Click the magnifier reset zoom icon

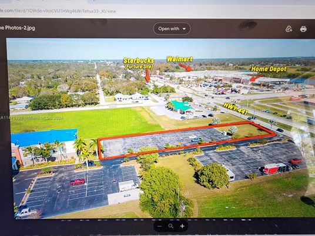[171, 226]
